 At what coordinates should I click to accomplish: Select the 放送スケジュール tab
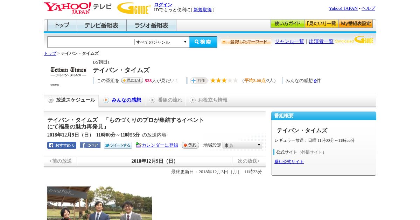point(71,100)
